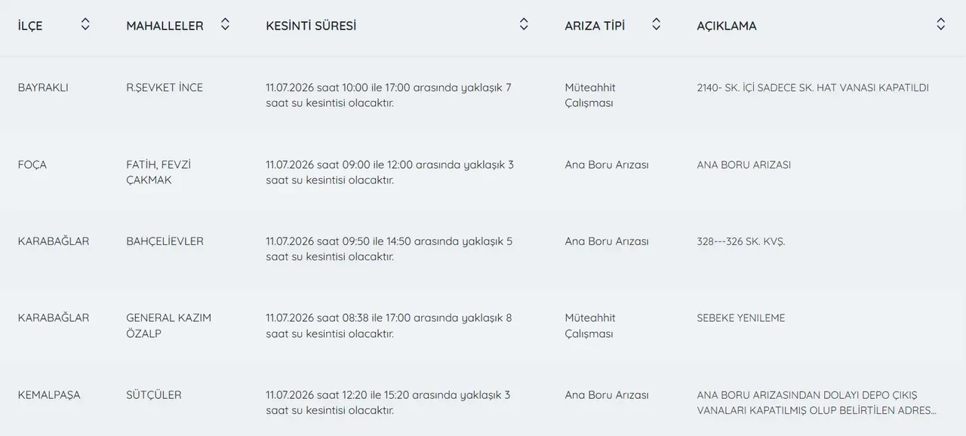Click the MAHALLELER column header label

165,26
